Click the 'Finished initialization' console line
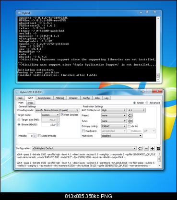The width and height of the screenshot is (177, 200). coord(57,75)
